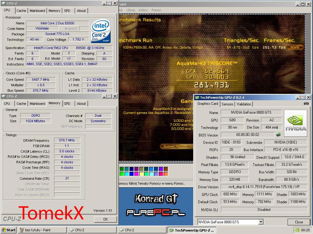Open the Mainboard tab in lower CPU-Z window
This screenshot has height=234, width=313.
point(37,104)
